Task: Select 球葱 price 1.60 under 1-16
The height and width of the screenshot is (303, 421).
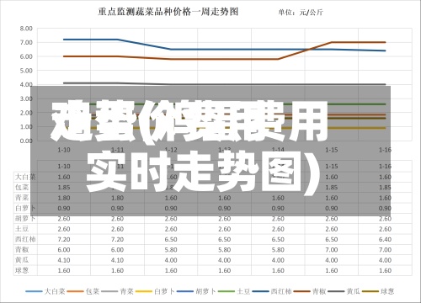Action: pyautogui.click(x=385, y=270)
